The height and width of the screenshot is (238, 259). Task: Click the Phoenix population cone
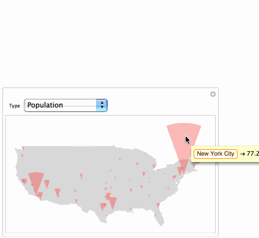tap(57, 192)
